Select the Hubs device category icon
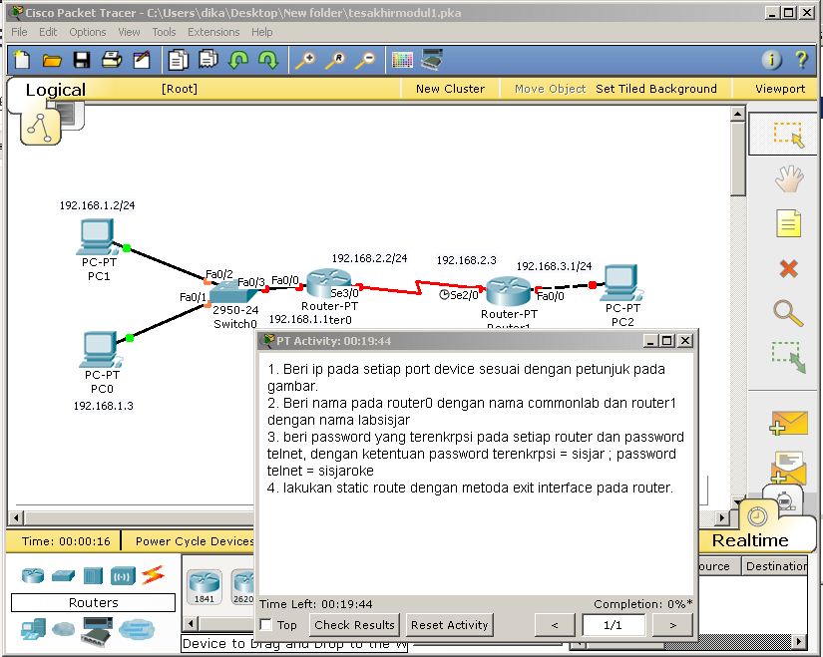823x657 pixels. click(93, 575)
